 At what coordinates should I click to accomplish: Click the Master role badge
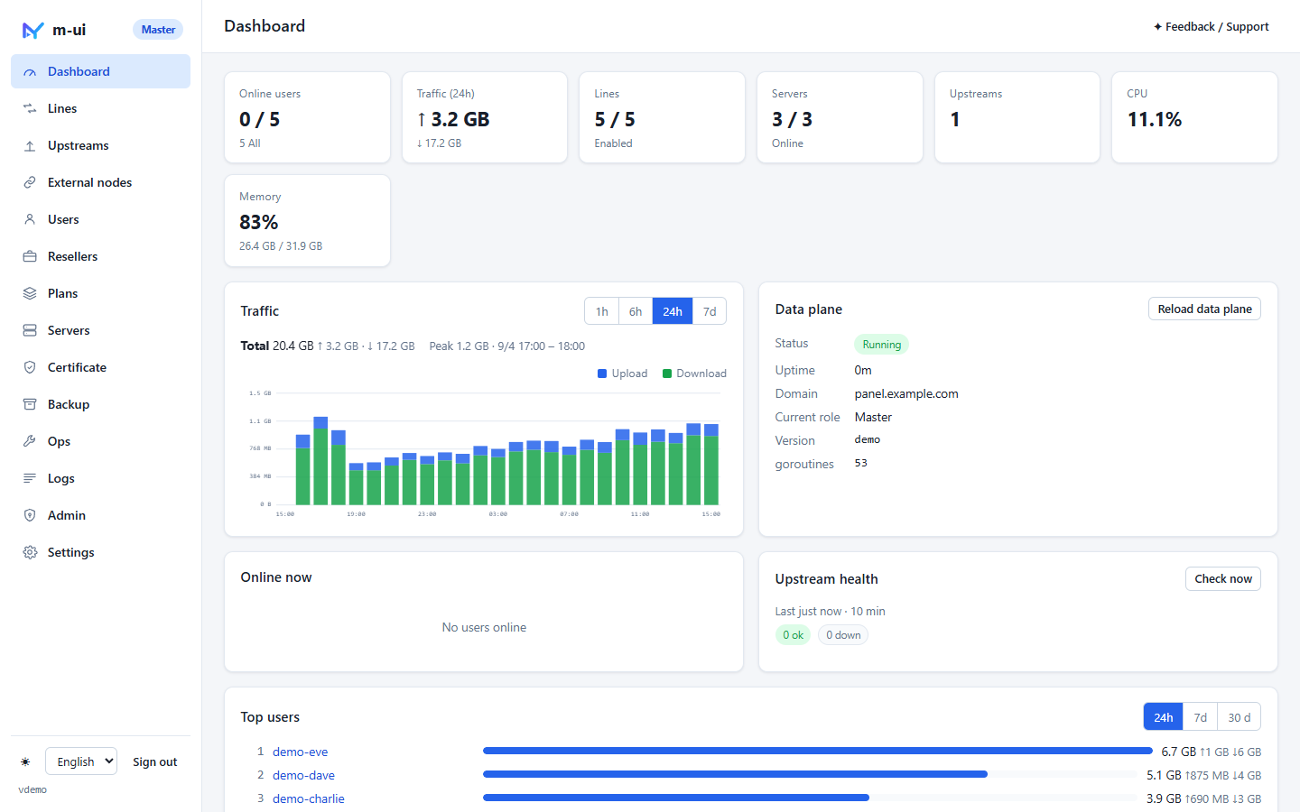pos(158,30)
